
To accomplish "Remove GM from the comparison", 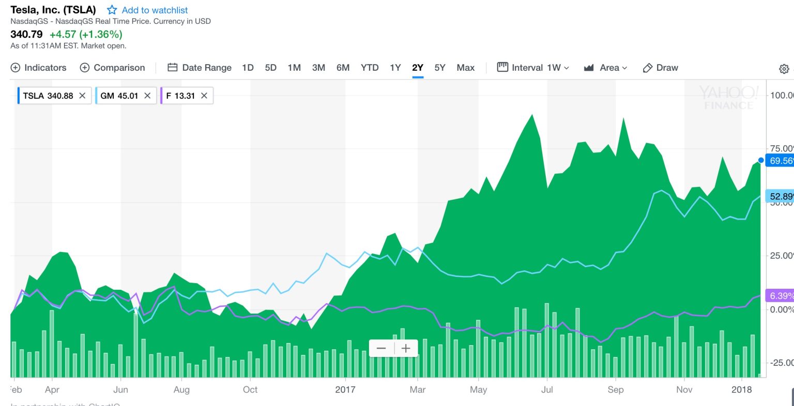I will 147,96.
